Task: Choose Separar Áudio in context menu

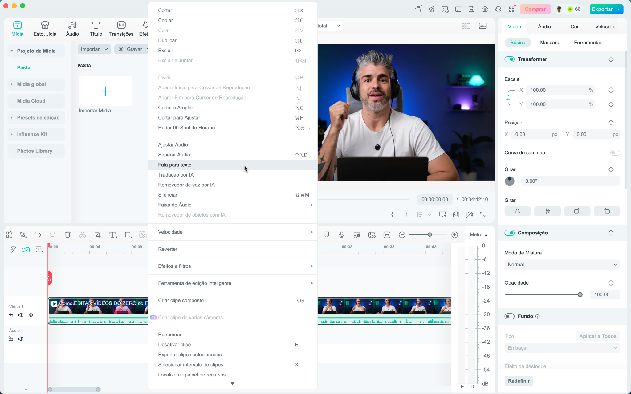Action: [233, 155]
